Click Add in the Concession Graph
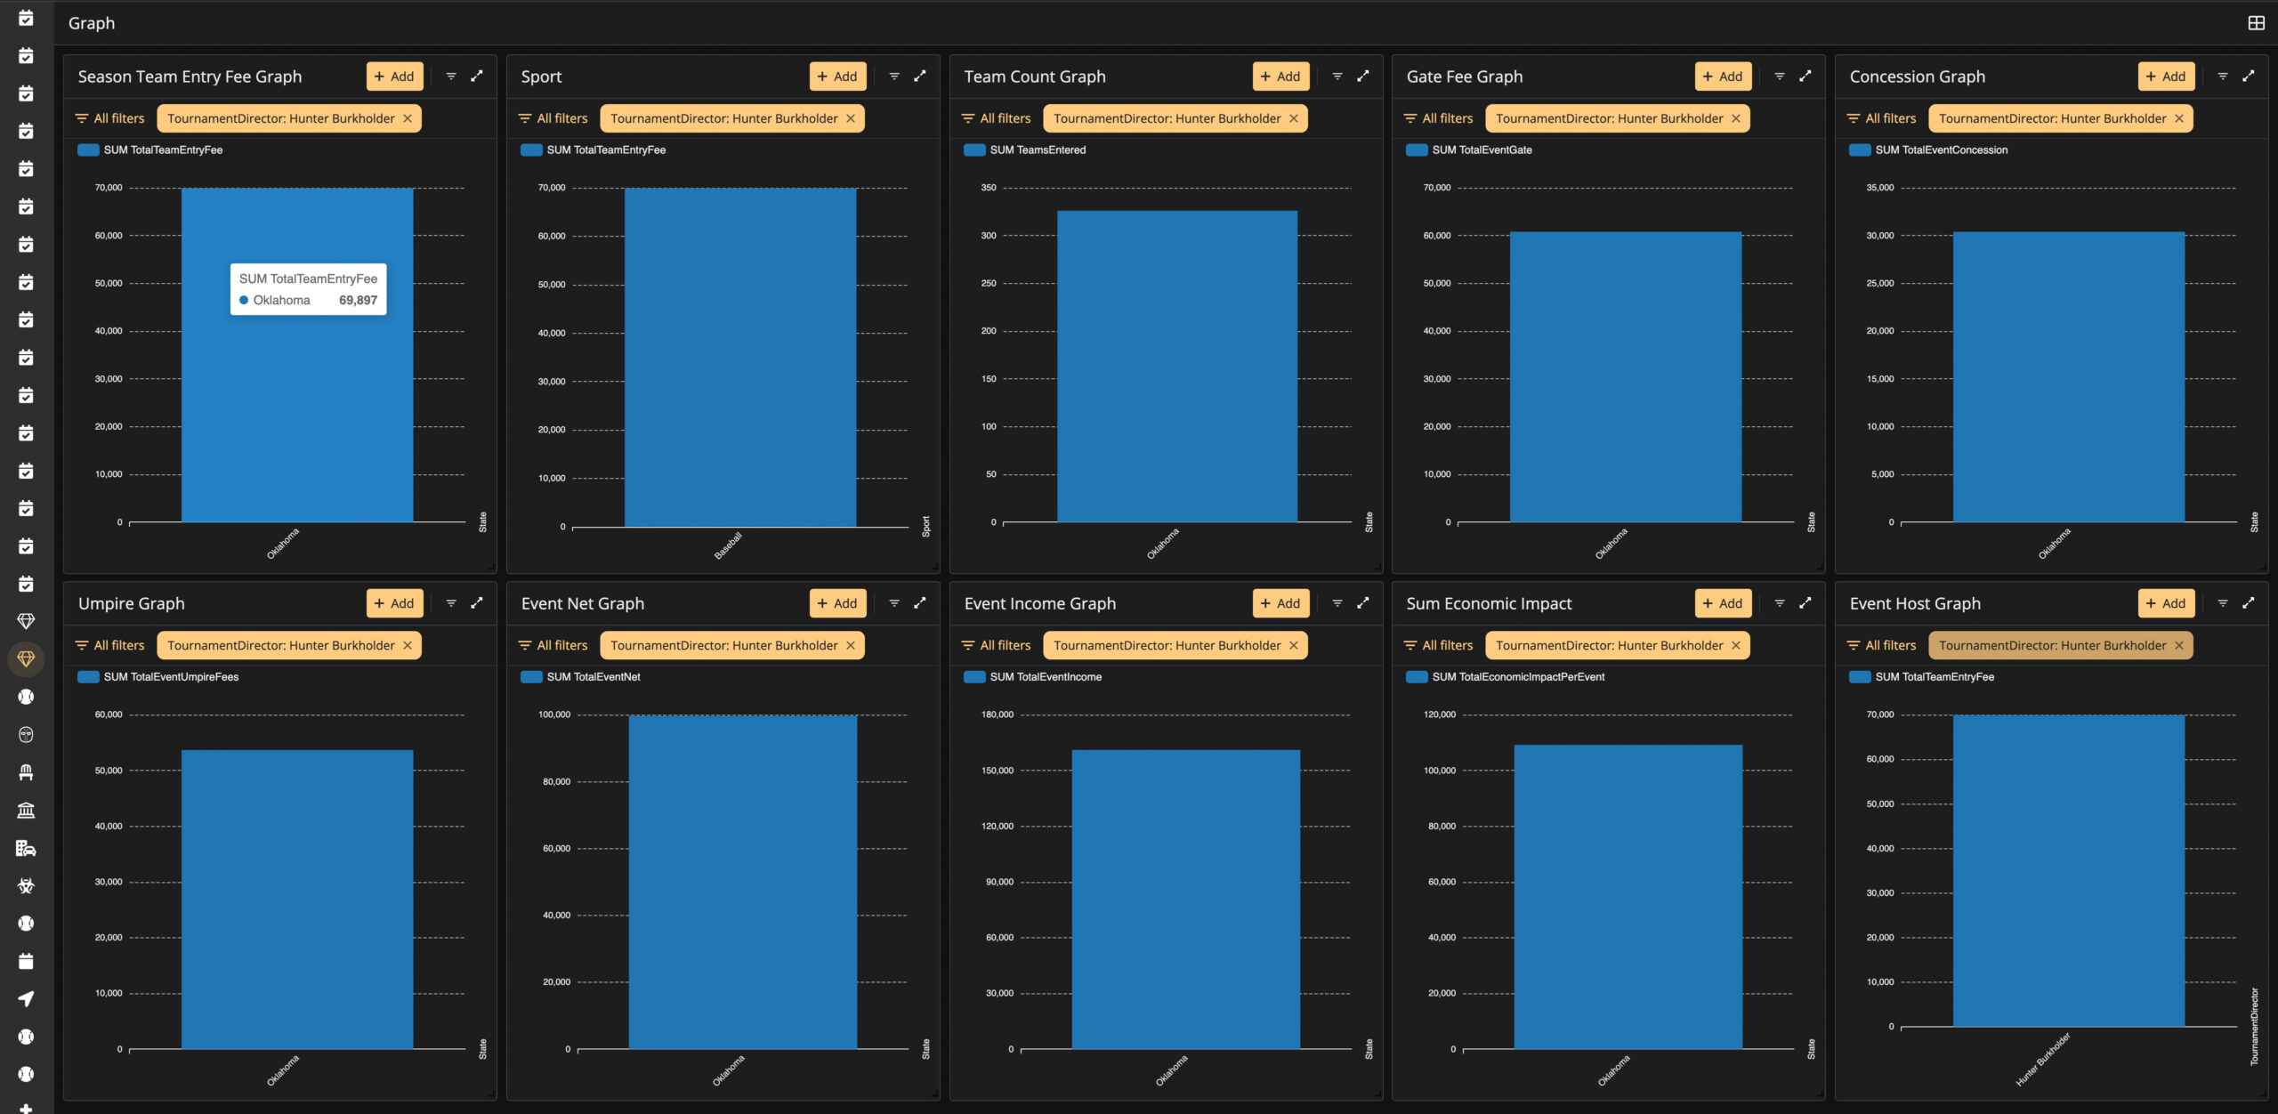The height and width of the screenshot is (1114, 2278). (2166, 77)
